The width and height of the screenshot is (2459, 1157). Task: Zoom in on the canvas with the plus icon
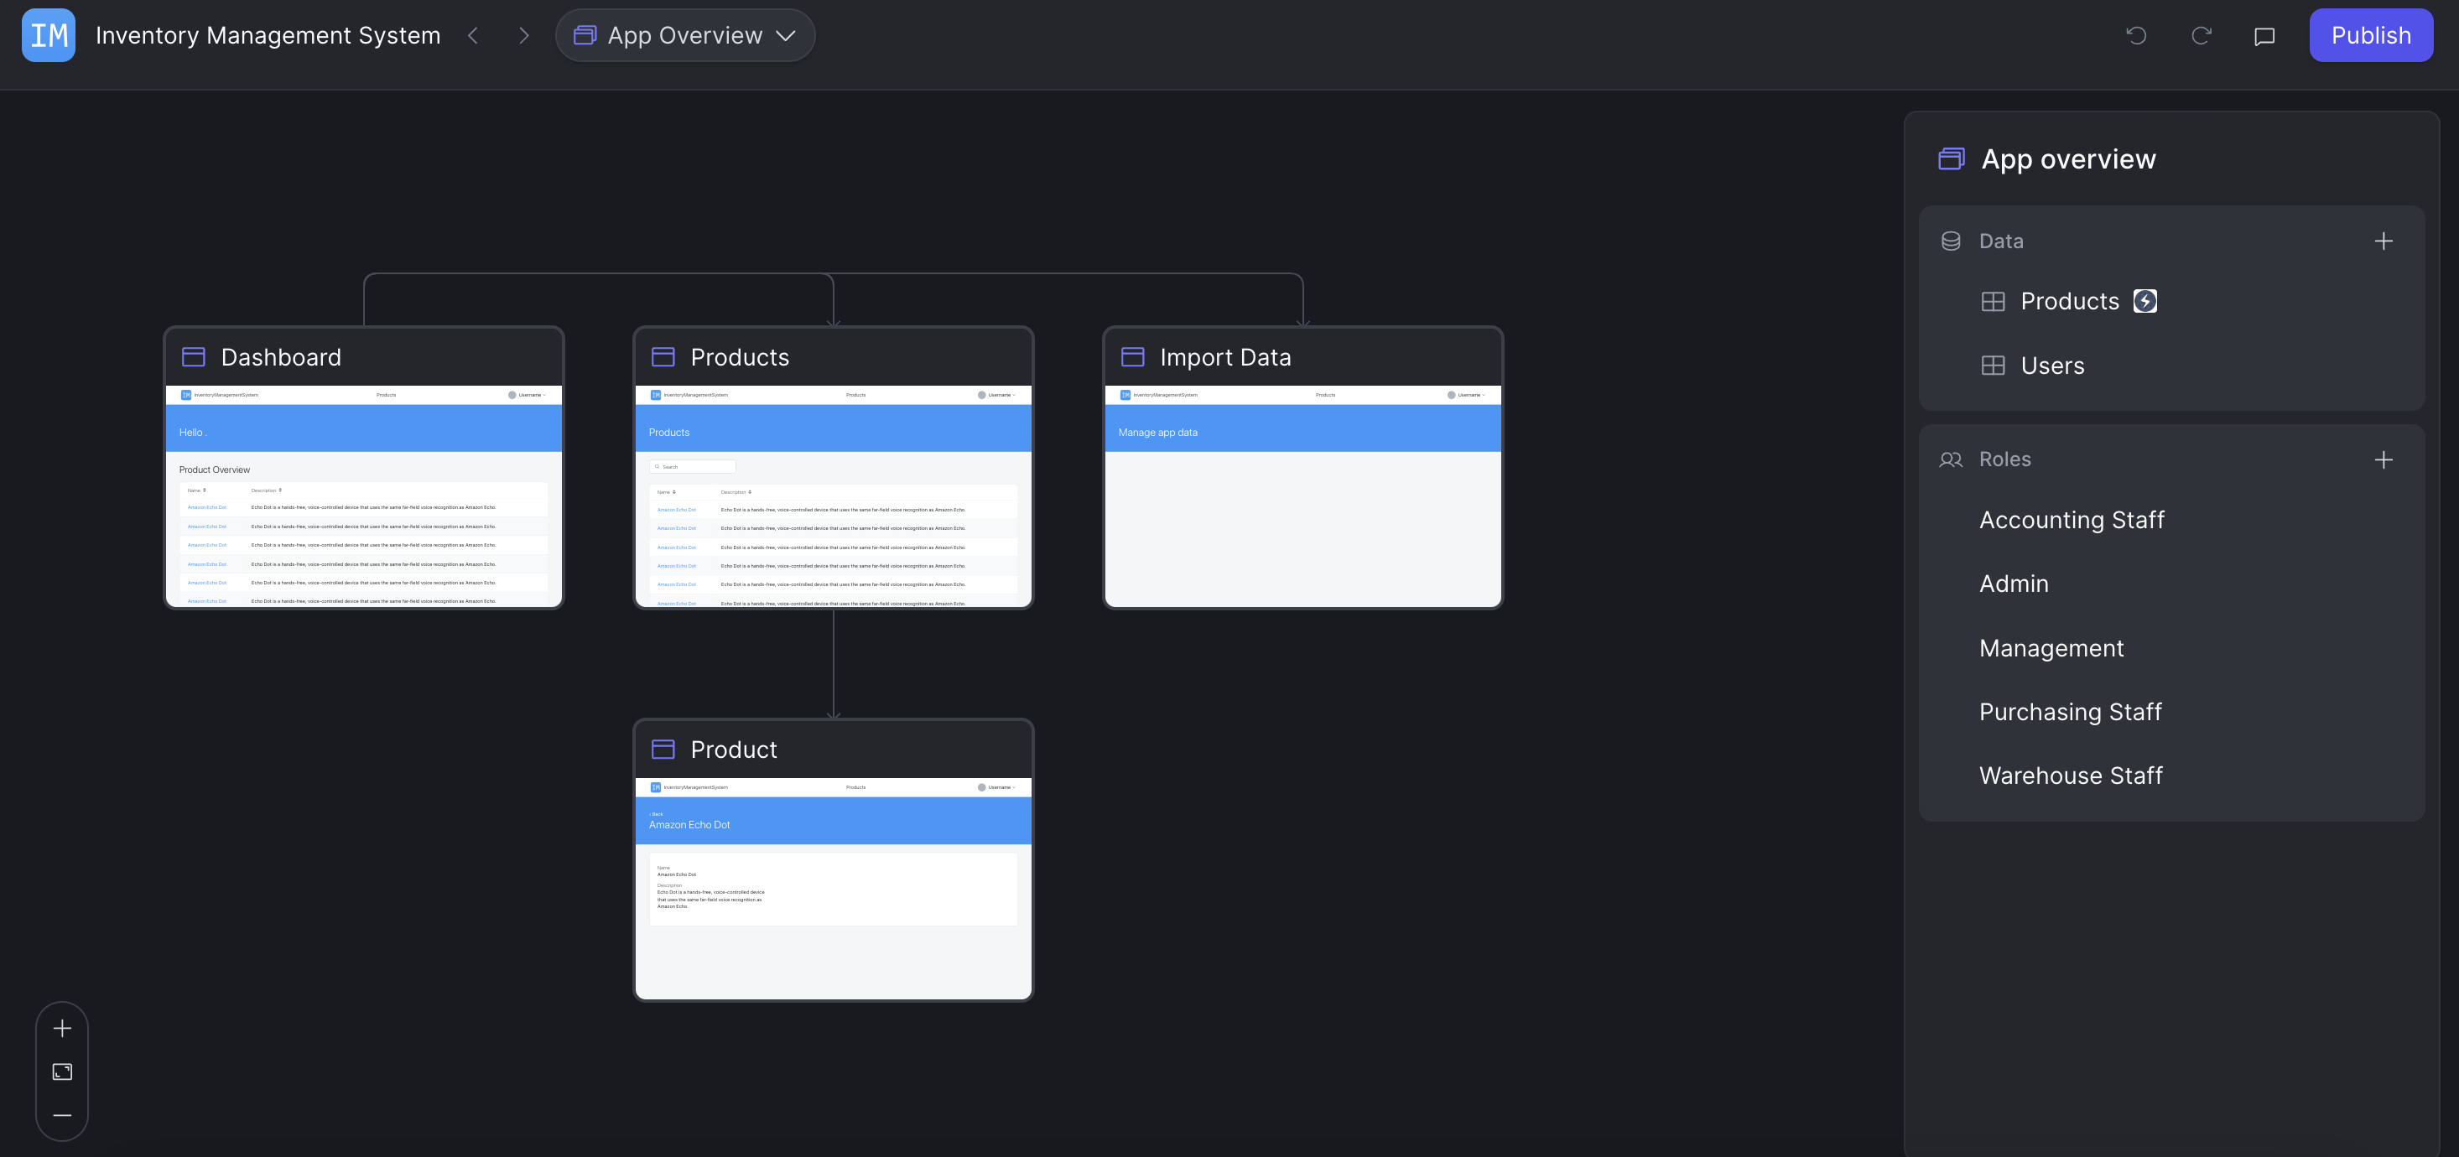(62, 1028)
